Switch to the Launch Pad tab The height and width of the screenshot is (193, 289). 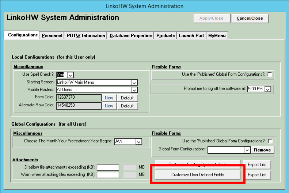tap(191, 35)
